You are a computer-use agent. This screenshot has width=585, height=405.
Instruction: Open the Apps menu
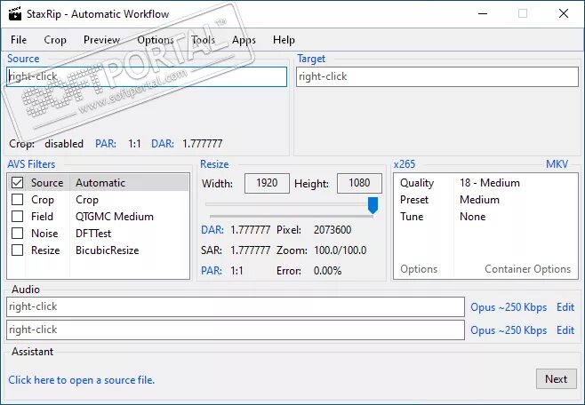(244, 40)
